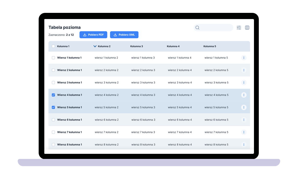Open three-dot menu for Wiersz 1
This screenshot has height=190, width=298.
244,58
